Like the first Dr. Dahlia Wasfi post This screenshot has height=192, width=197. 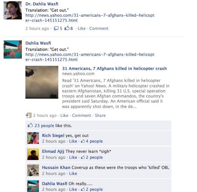(82, 28)
